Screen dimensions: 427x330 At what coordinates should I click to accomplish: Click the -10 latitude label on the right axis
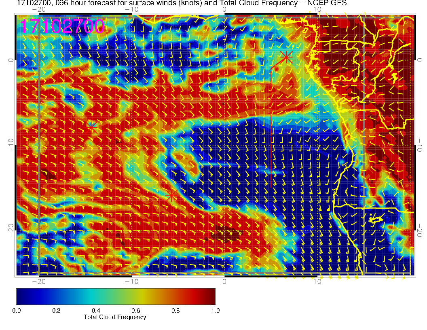pyautogui.click(x=420, y=145)
